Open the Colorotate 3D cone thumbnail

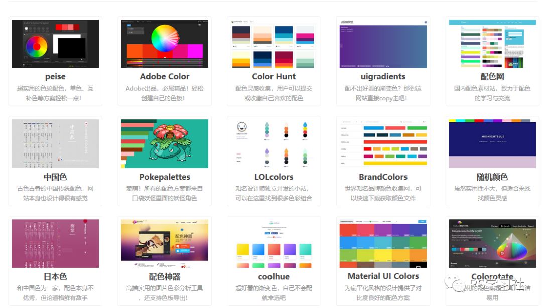(x=492, y=243)
